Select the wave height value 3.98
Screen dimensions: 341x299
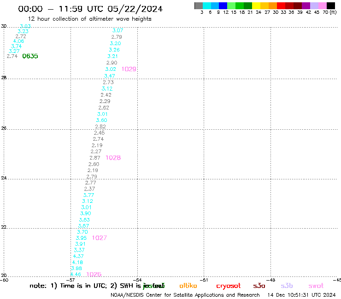click(76, 268)
